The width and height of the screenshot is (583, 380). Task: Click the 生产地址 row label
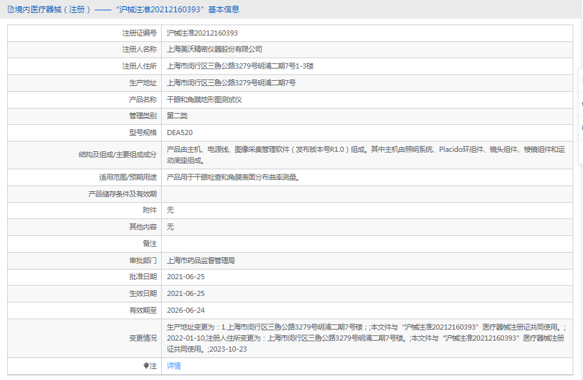pyautogui.click(x=143, y=83)
